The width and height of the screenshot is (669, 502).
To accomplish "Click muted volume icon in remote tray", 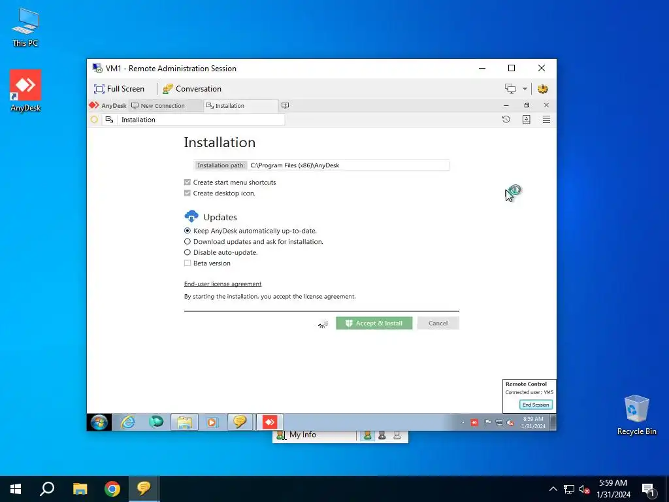I will coord(510,423).
